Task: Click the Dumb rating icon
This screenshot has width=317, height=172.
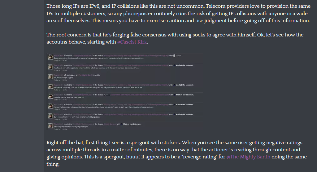Action: point(174,56)
